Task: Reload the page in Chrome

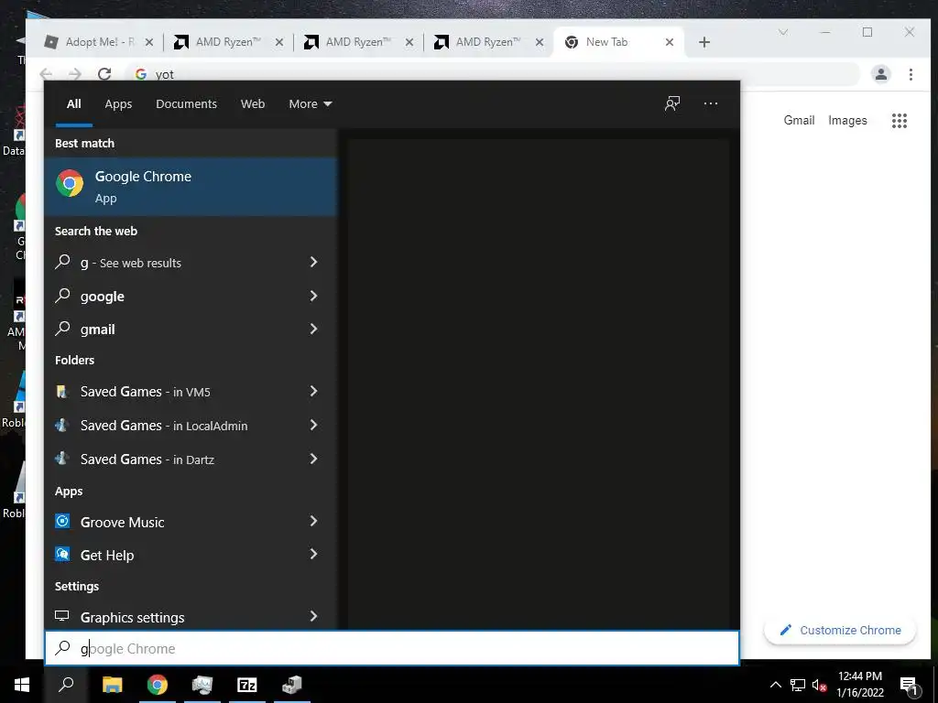Action: (104, 74)
